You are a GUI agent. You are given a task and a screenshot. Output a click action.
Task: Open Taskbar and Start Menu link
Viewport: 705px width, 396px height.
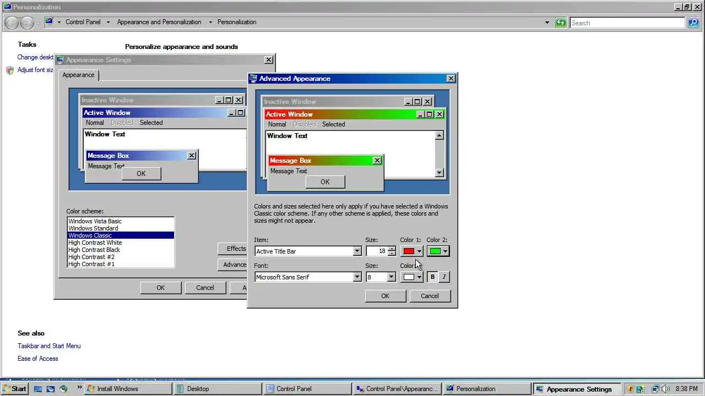(49, 346)
